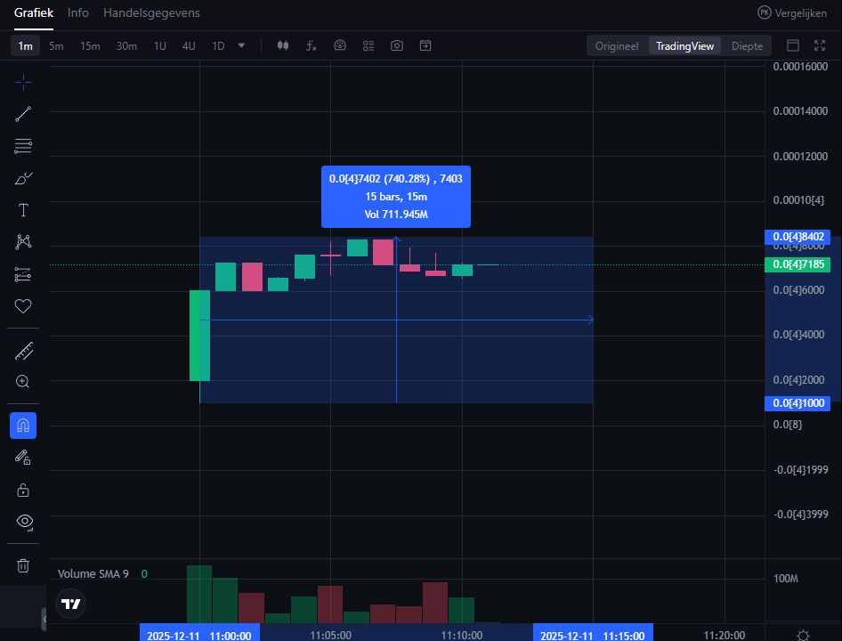Viewport: 842px width, 641px height.
Task: Pick the text annotation tool
Action: 22,210
